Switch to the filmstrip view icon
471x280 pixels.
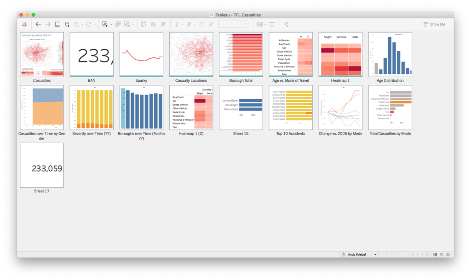(x=442, y=254)
